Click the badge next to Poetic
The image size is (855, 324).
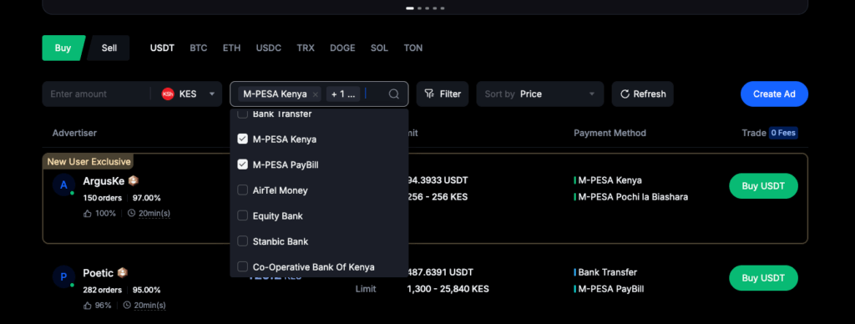[123, 273]
